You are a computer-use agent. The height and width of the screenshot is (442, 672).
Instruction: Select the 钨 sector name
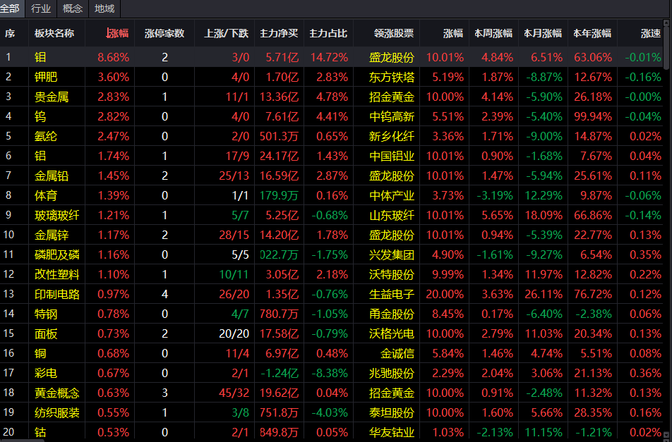(x=40, y=116)
